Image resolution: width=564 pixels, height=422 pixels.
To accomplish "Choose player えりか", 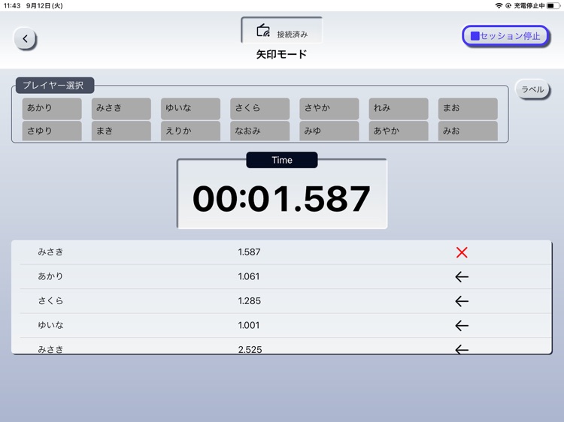I will point(190,131).
